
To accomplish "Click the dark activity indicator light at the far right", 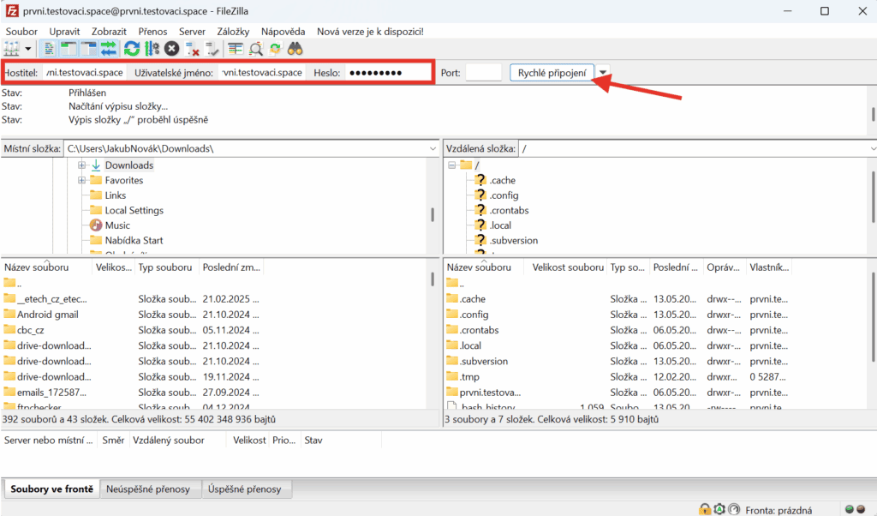I will click(x=861, y=509).
